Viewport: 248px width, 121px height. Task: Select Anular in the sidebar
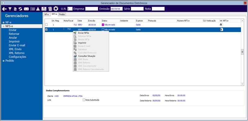pyautogui.click(x=13, y=38)
